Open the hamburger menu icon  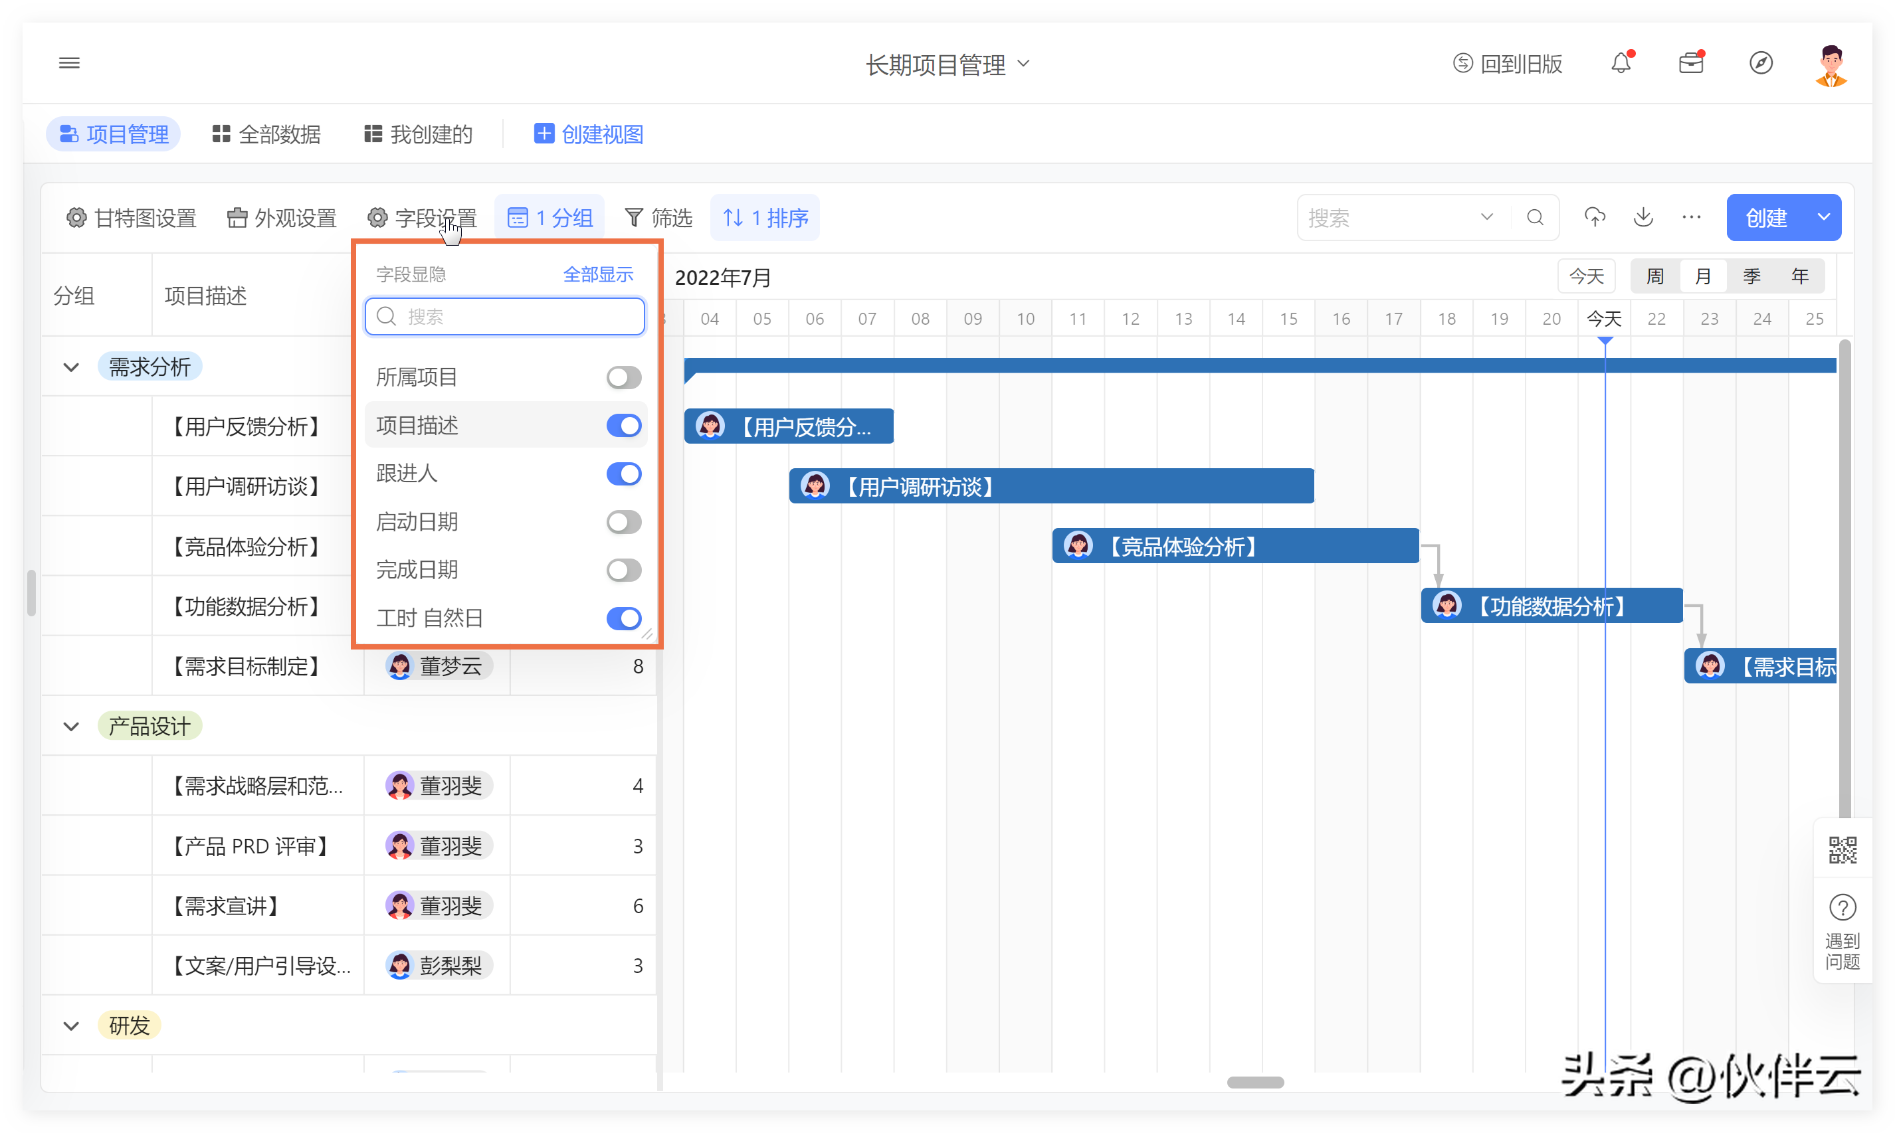tap(68, 62)
